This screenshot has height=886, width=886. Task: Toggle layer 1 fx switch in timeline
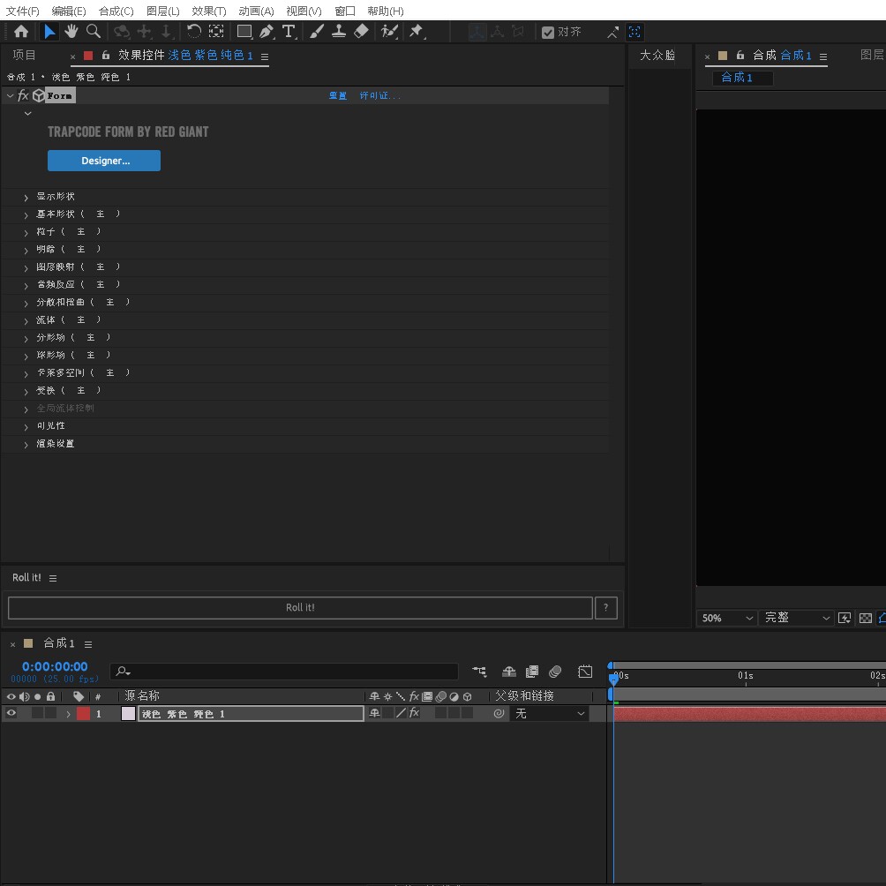pyautogui.click(x=414, y=713)
